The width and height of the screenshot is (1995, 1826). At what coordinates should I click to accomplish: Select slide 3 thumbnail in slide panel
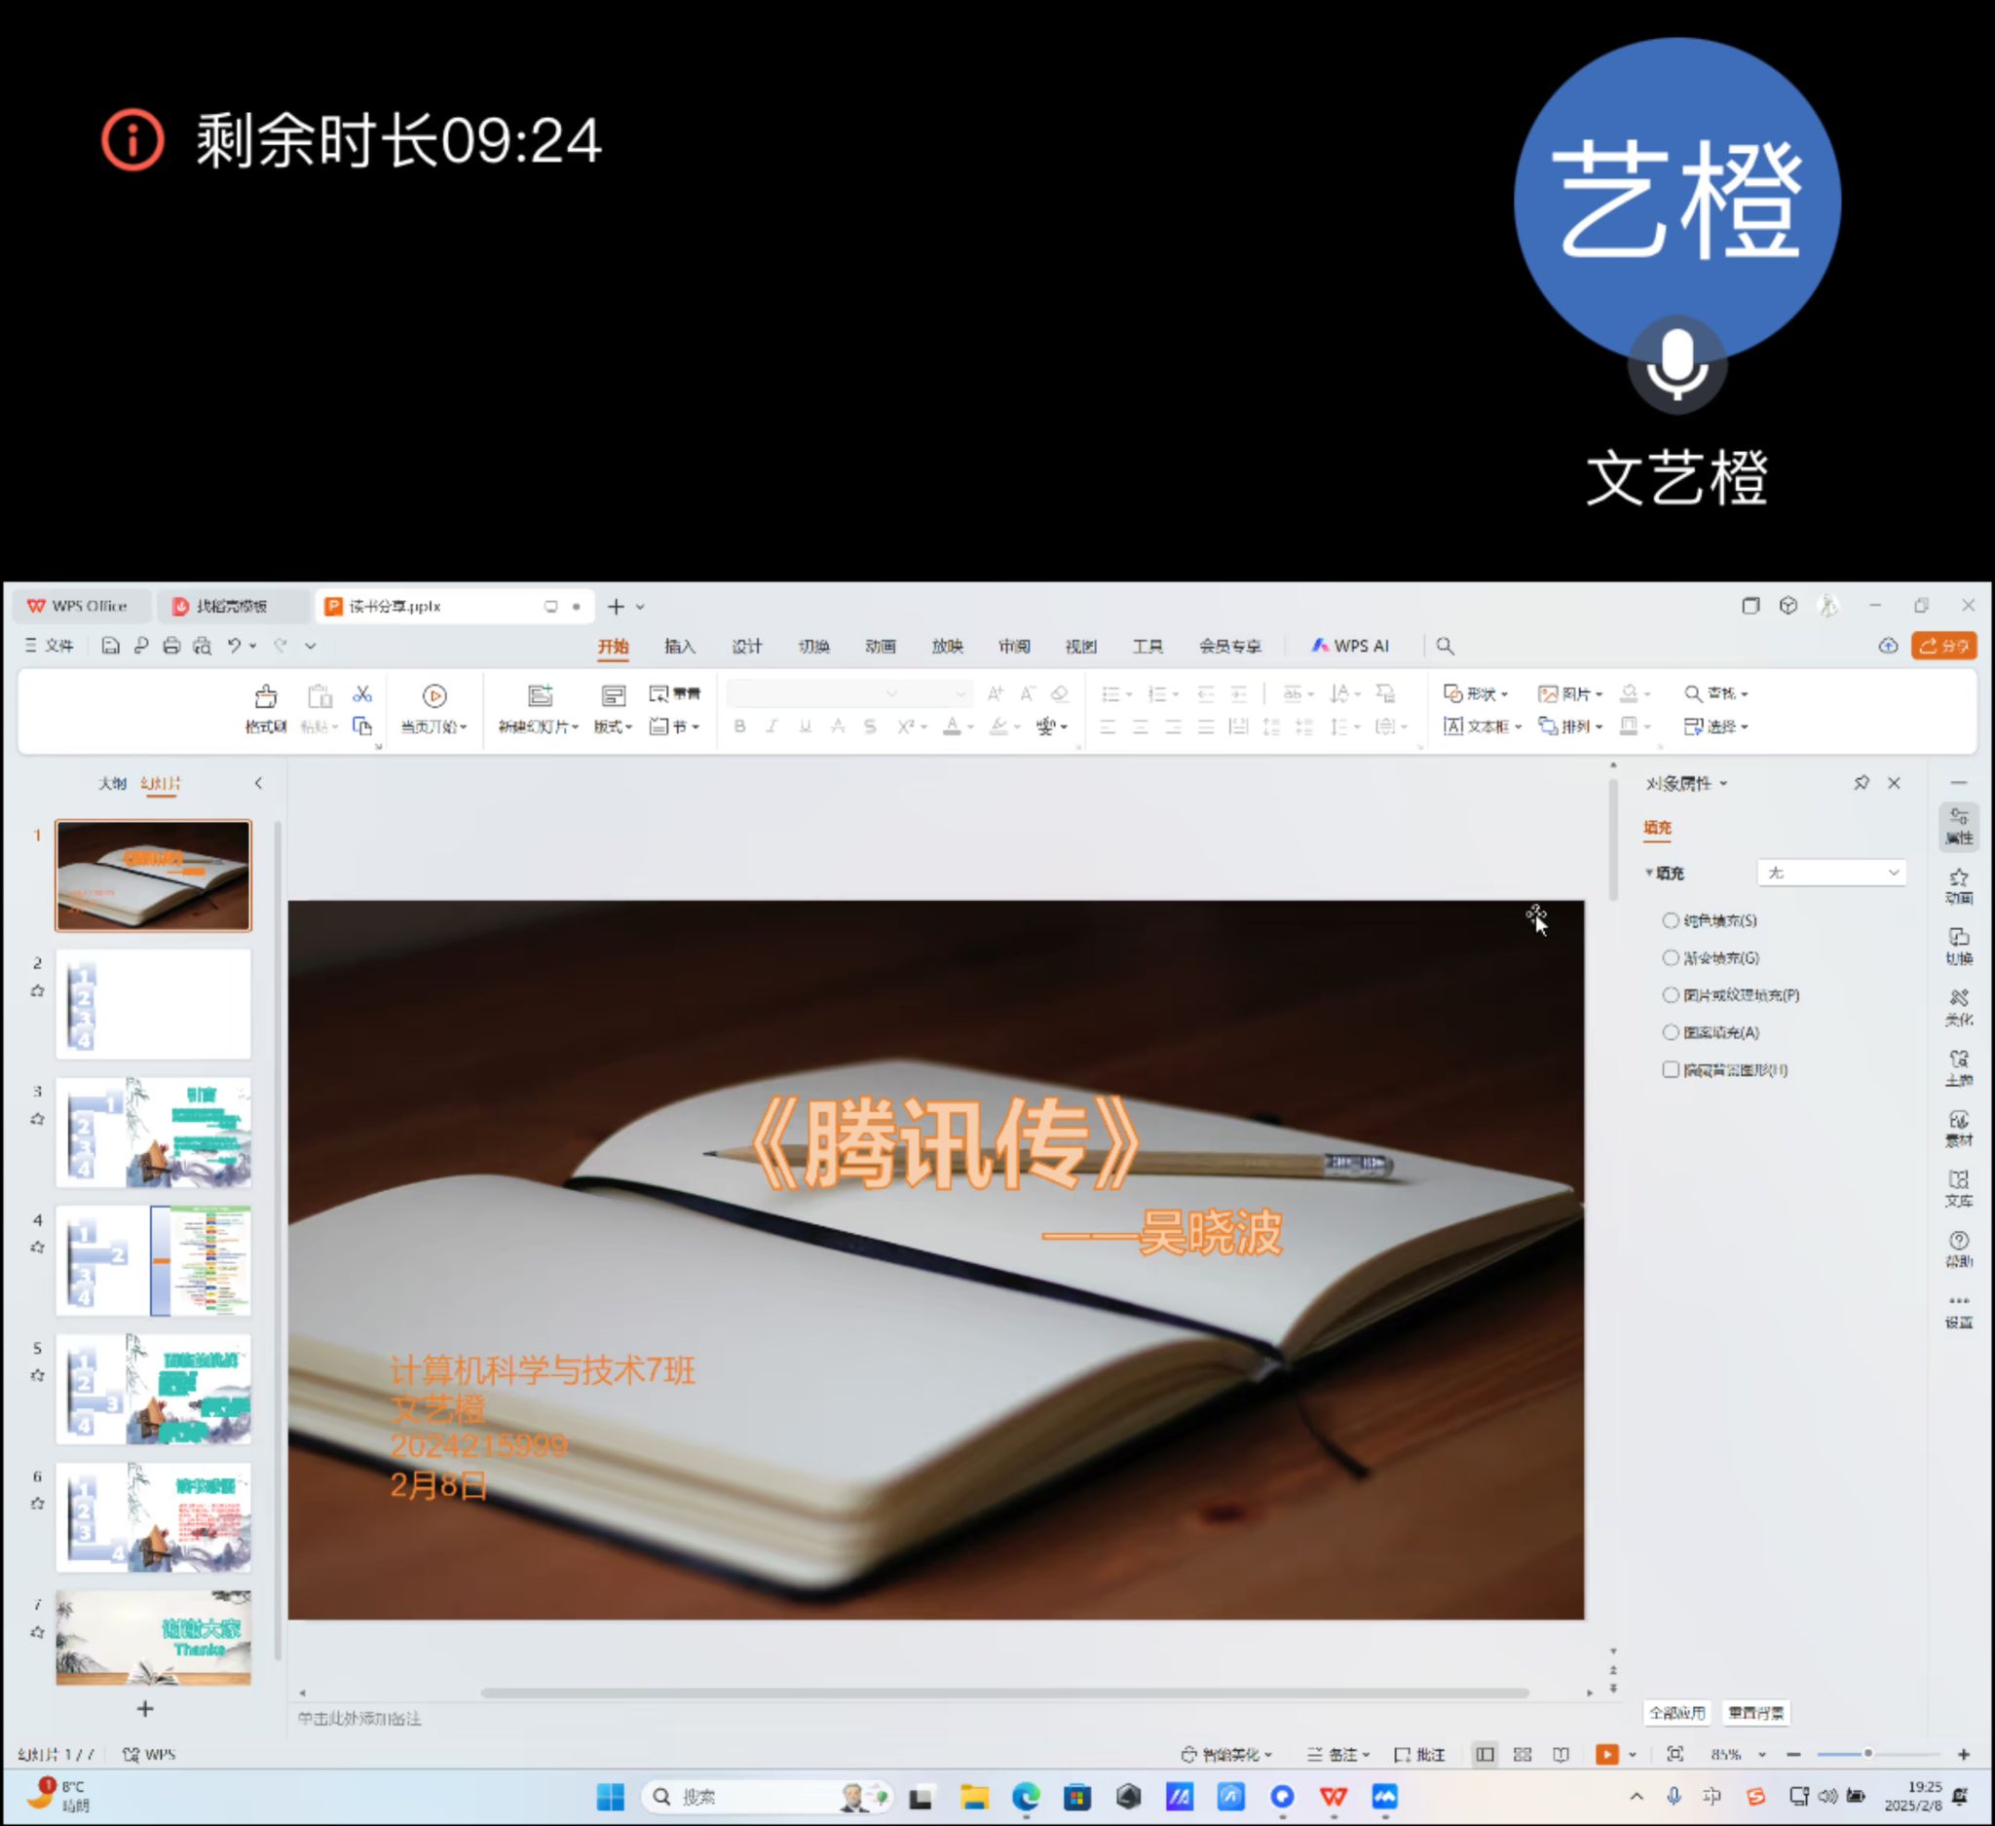click(x=153, y=1132)
